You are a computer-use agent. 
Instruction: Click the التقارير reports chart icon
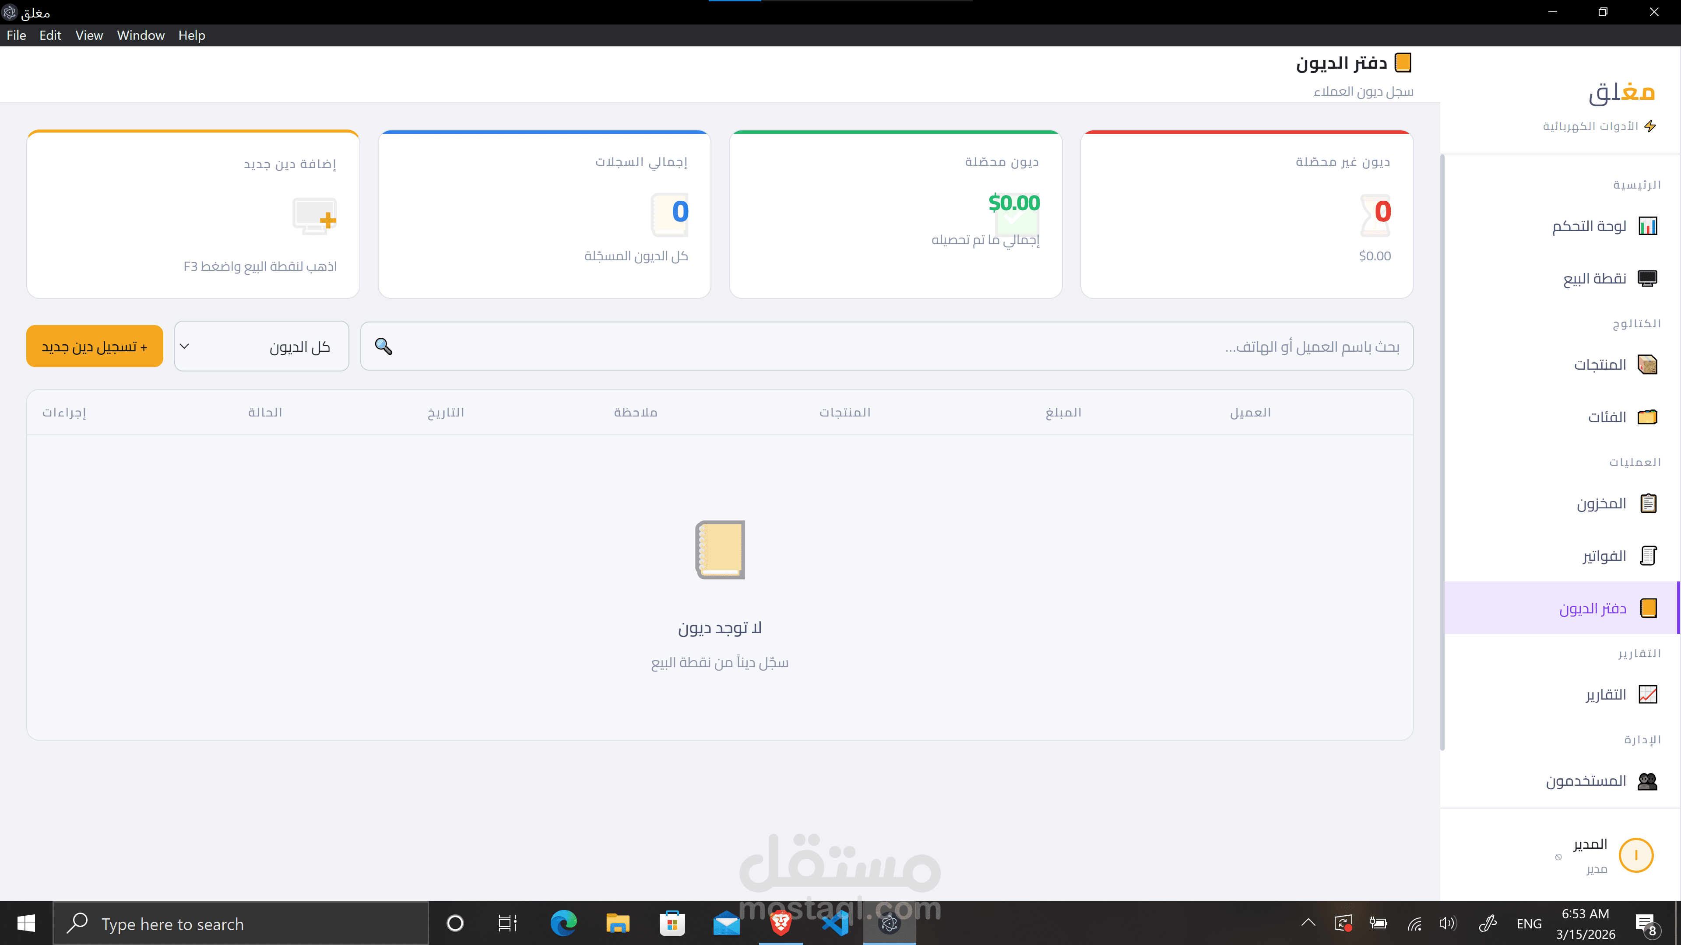coord(1647,694)
